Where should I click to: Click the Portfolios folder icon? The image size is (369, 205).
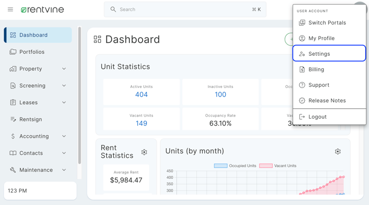click(x=13, y=52)
